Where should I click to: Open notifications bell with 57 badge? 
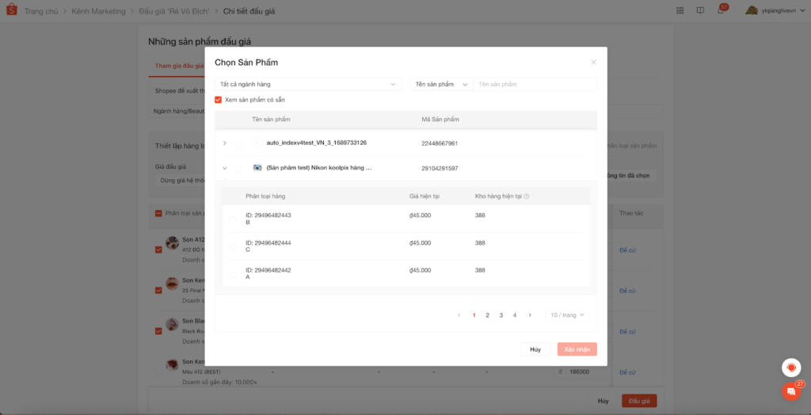pyautogui.click(x=721, y=11)
